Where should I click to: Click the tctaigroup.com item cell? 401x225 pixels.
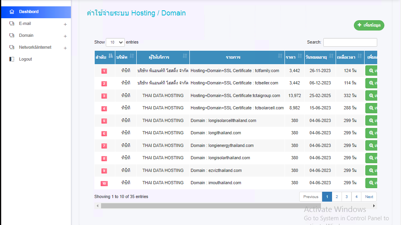point(237,95)
